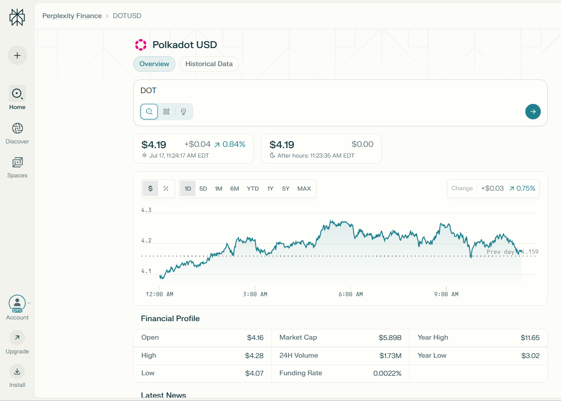Select the 1M chart range
Viewport: 561px width, 401px height.
pos(219,188)
